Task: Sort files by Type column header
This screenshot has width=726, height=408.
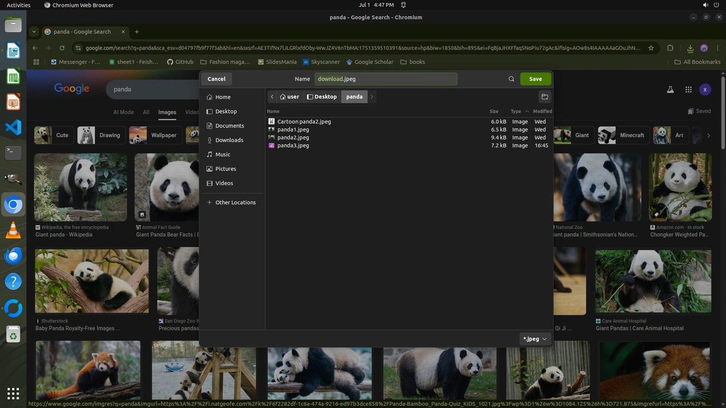Action: pyautogui.click(x=516, y=111)
